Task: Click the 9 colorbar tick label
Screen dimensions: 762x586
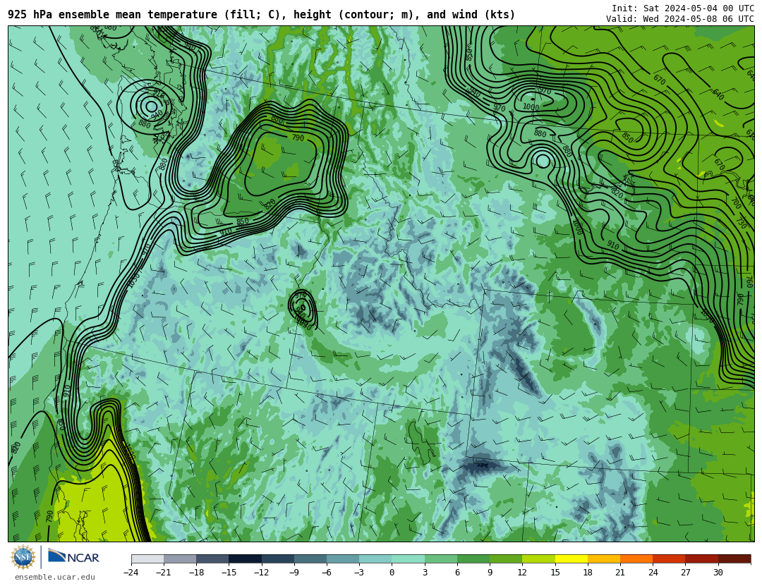Action: [490, 573]
